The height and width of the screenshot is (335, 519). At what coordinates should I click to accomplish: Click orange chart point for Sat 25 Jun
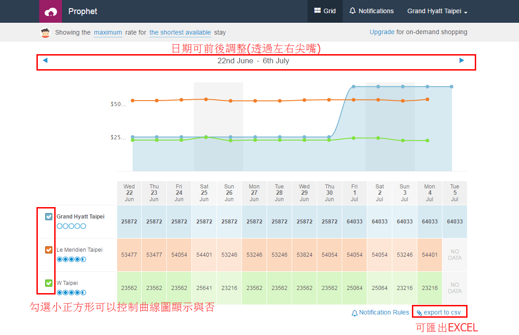(x=206, y=99)
